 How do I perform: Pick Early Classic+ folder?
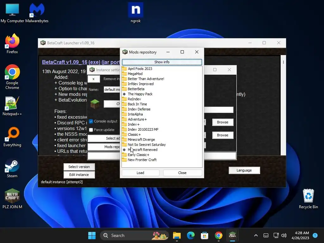click(x=139, y=155)
